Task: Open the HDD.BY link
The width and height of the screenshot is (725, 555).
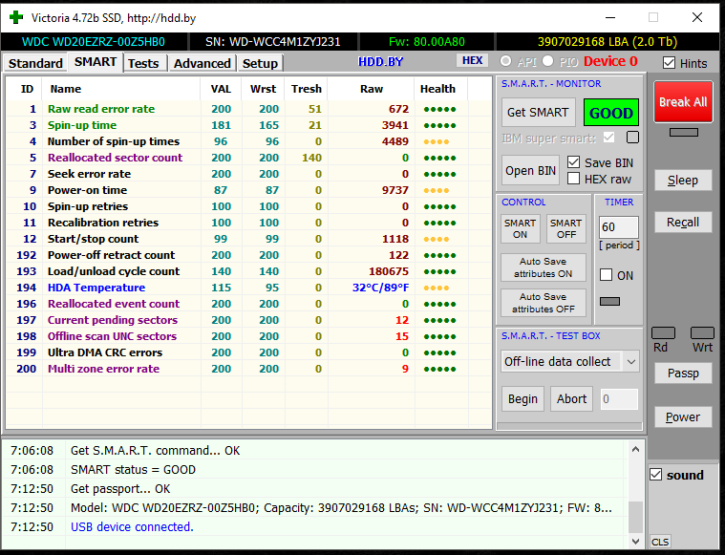Action: pyautogui.click(x=380, y=61)
